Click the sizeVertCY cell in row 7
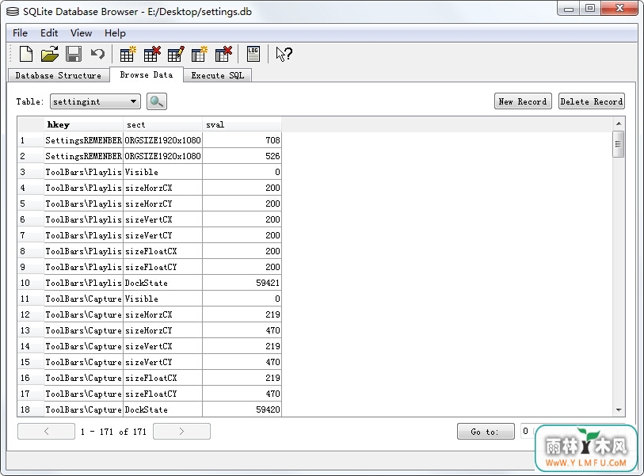Viewport: 644px width, 476px height. click(x=162, y=235)
